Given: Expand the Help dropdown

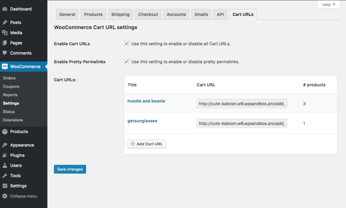Looking at the screenshot, I should 328,5.
